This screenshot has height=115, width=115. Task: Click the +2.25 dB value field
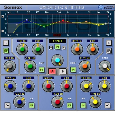point(19,94)
